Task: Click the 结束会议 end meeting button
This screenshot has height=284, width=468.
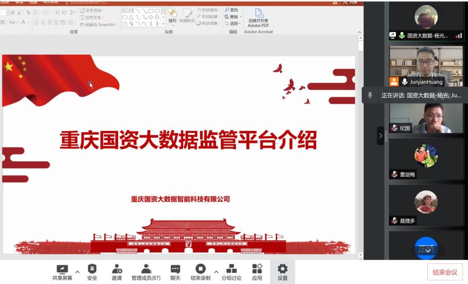Action: [445, 272]
